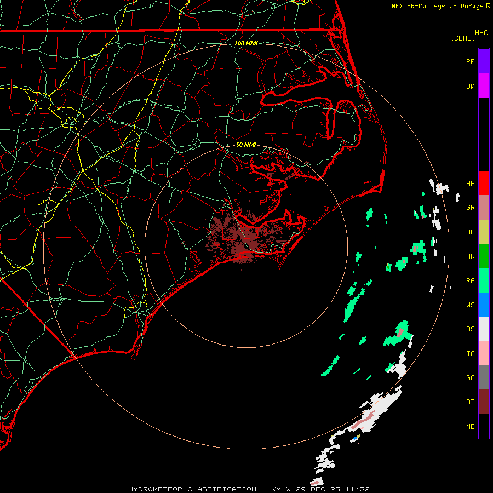Screen dimensions: 493x493
Task: Click the IC legend label
Action: tap(470, 353)
